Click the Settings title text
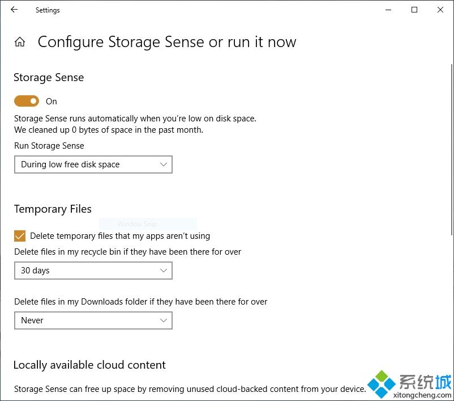This screenshot has width=454, height=401. pos(48,10)
